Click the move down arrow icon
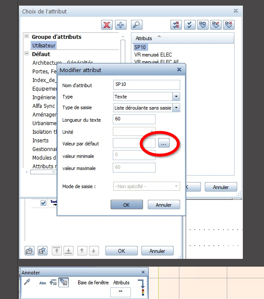264x299 pixels. (94, 251)
